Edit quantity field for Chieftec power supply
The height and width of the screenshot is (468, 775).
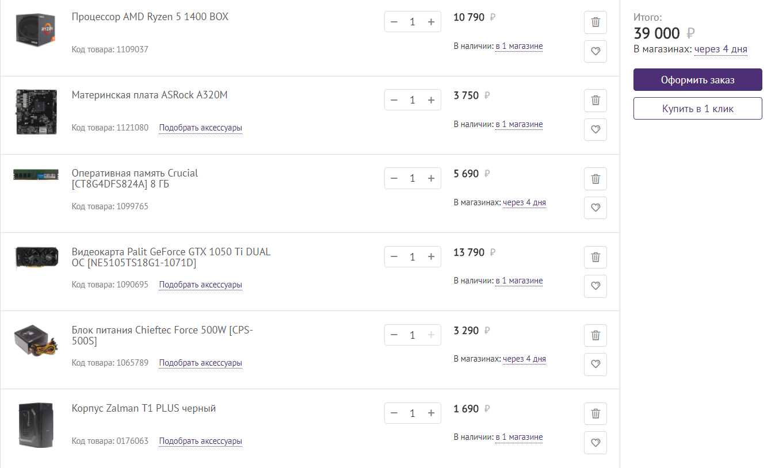click(413, 335)
